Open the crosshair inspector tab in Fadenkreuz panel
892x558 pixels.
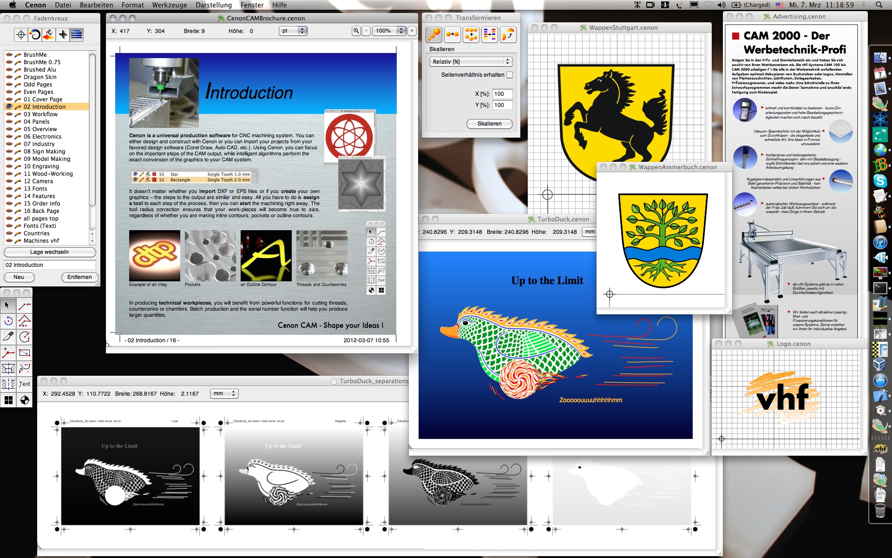[x=21, y=34]
